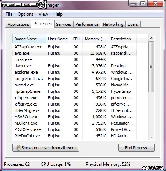Switch to the Services tab
This screenshot has width=166, height=171.
click(63, 24)
